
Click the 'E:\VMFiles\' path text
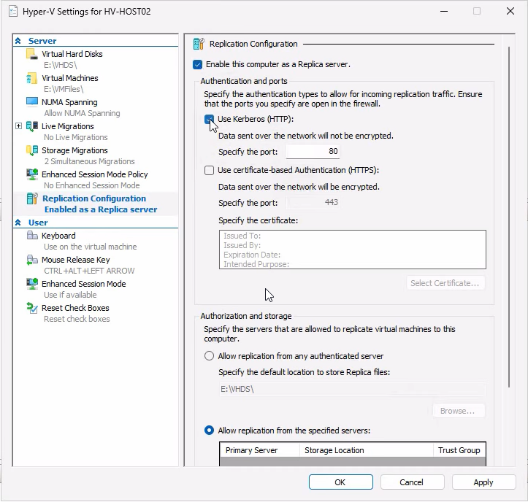[64, 89]
